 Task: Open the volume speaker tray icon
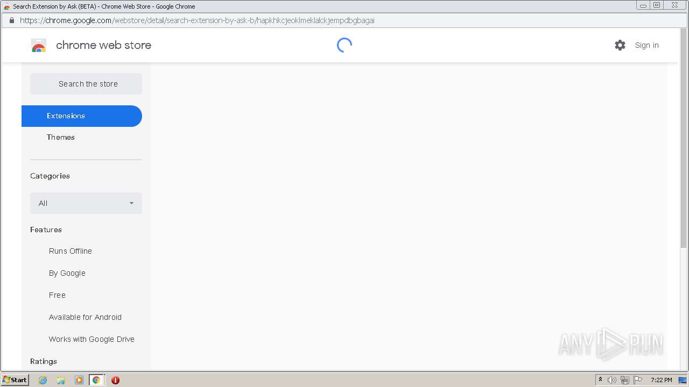pos(612,380)
